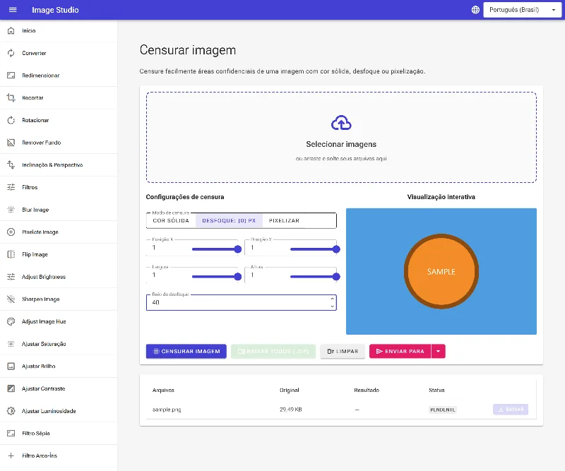
Task: Decrease blur radius with down stepper
Action: pos(332,306)
